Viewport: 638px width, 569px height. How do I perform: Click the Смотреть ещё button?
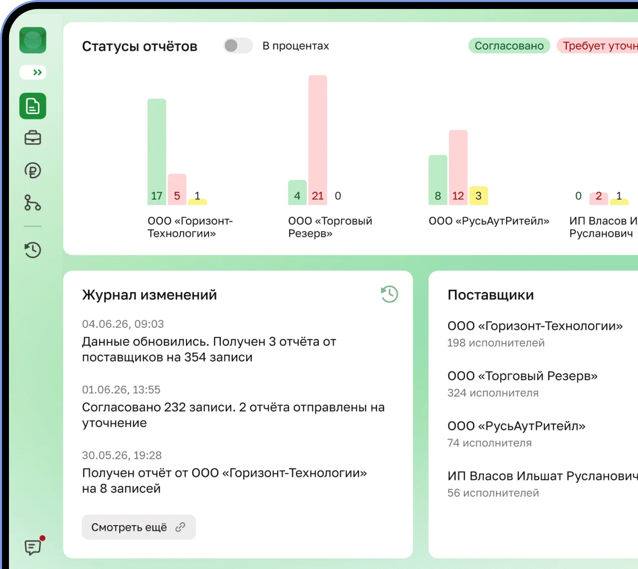coord(139,527)
